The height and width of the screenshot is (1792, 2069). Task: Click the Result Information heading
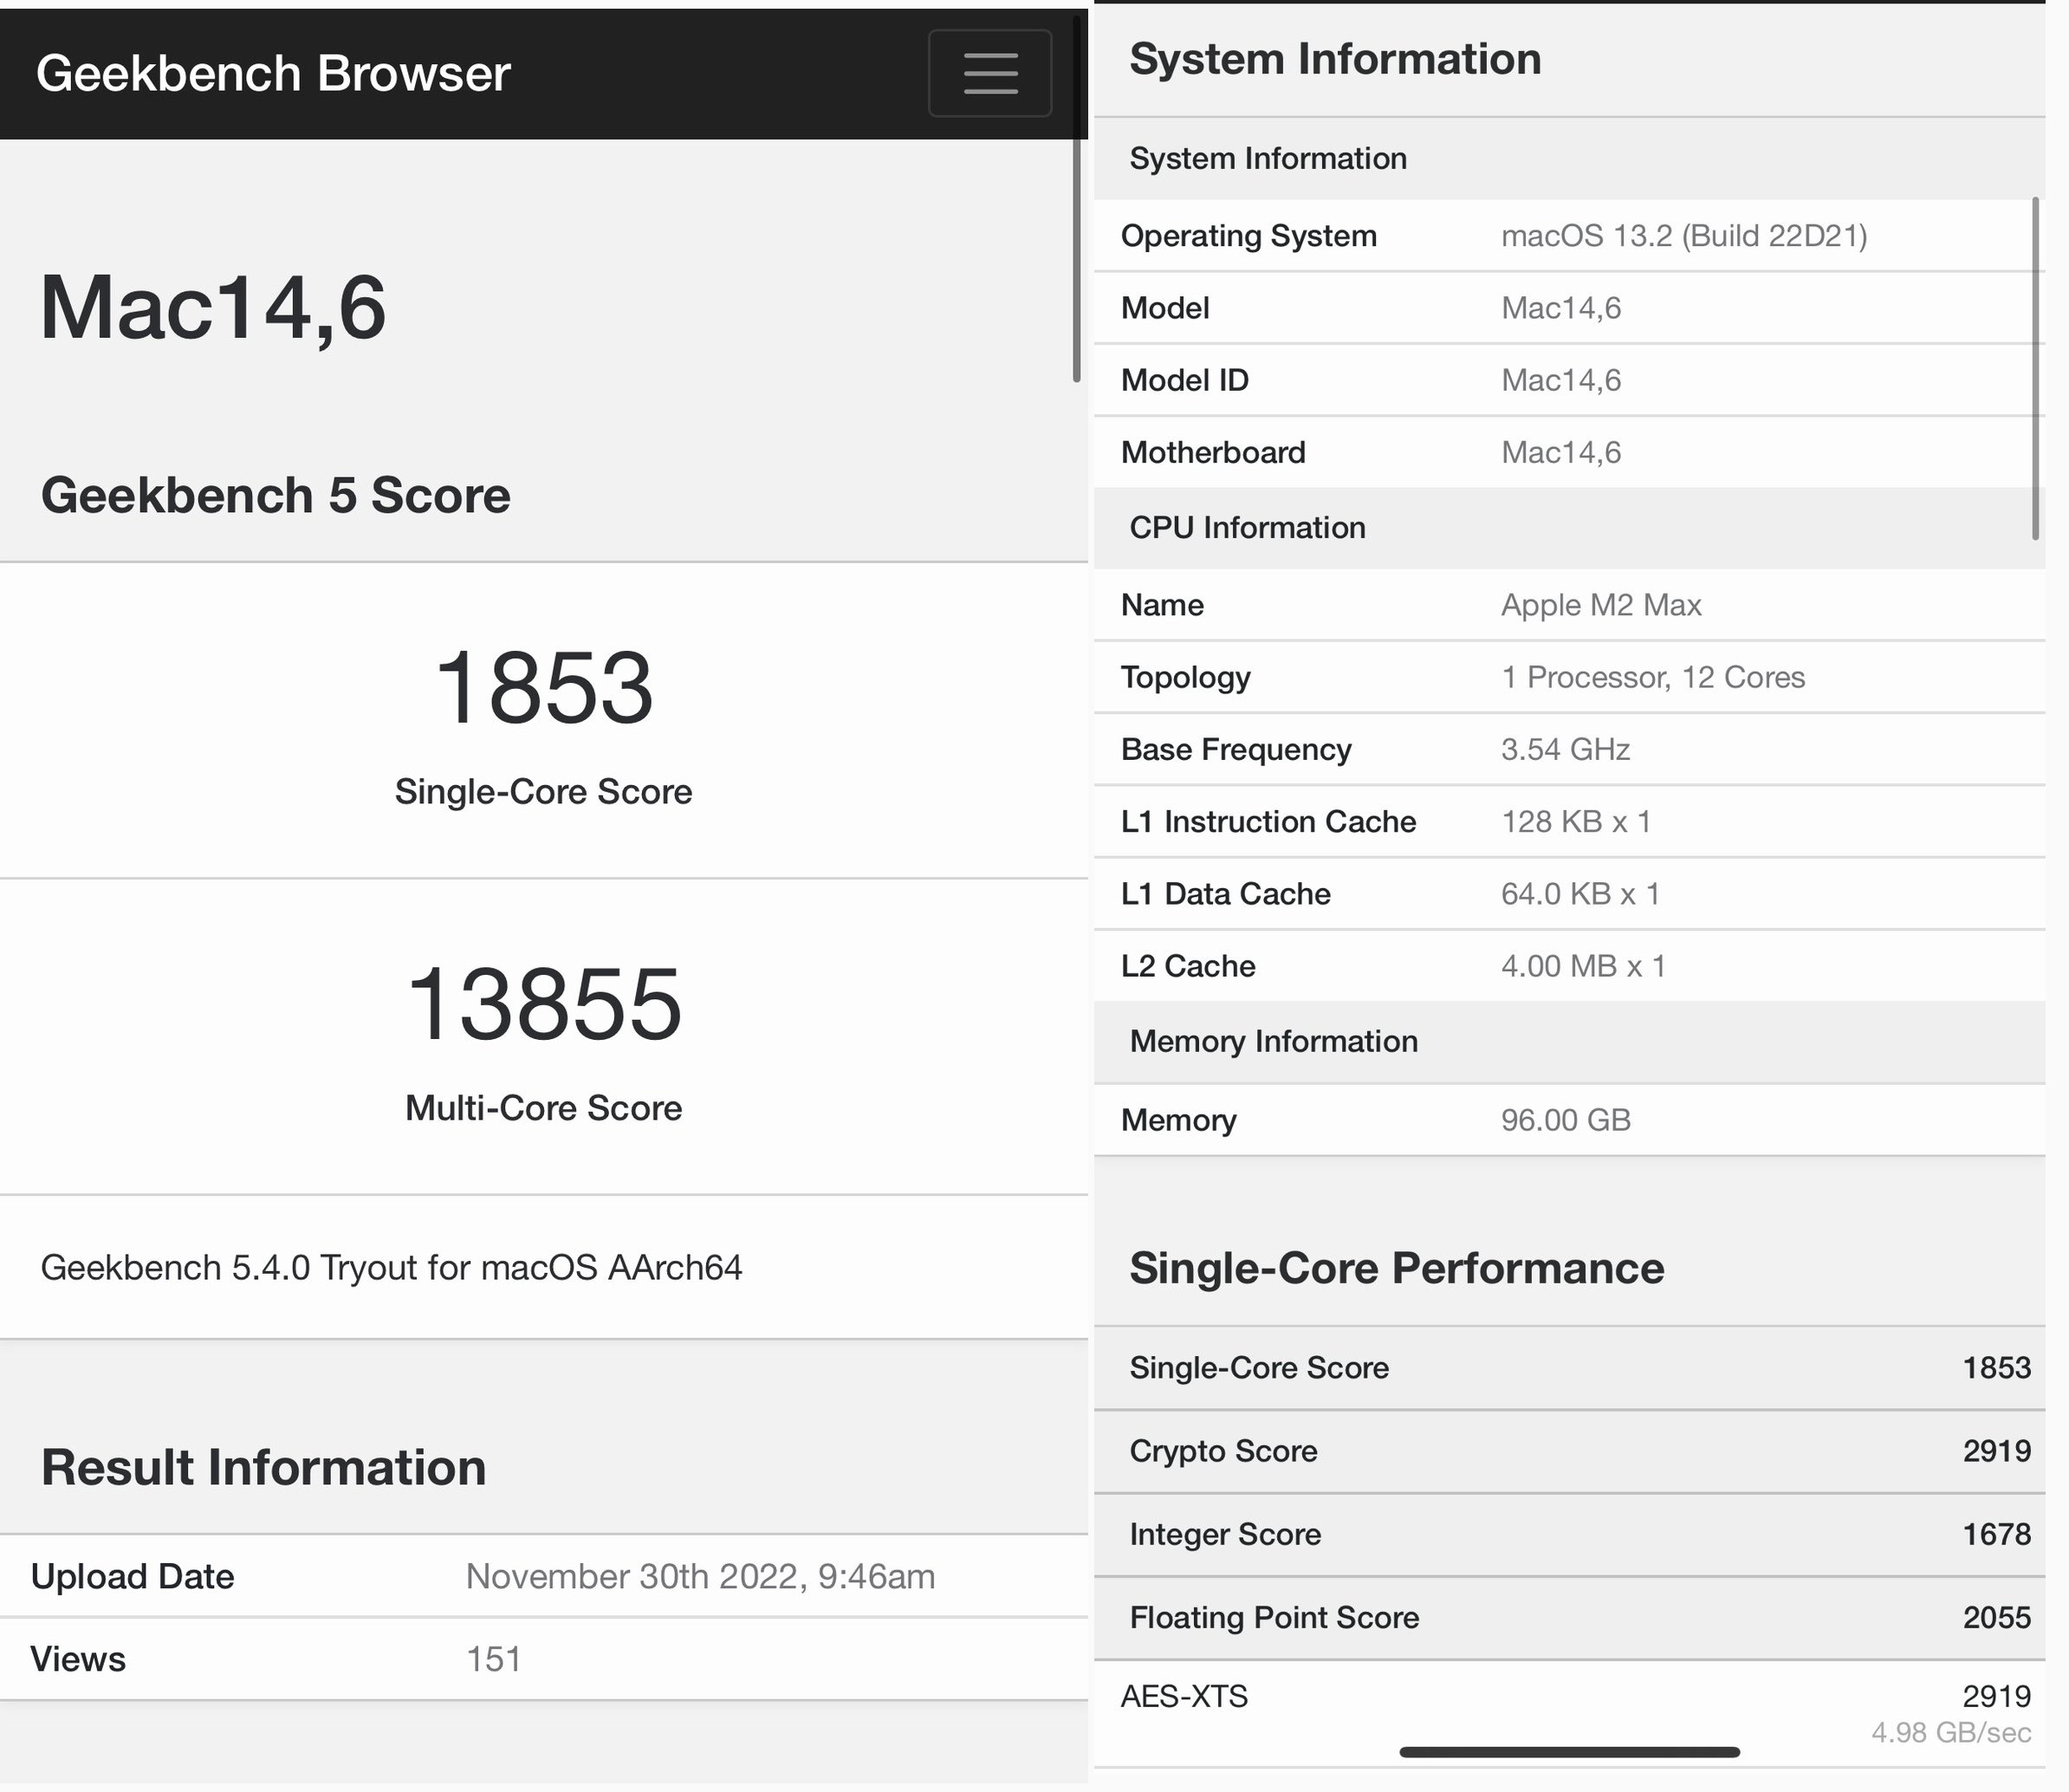[263, 1467]
